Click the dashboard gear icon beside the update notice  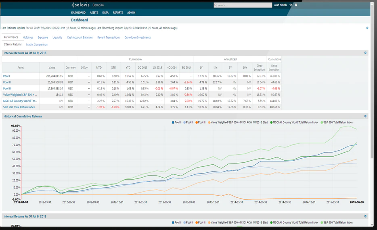tap(367, 28)
